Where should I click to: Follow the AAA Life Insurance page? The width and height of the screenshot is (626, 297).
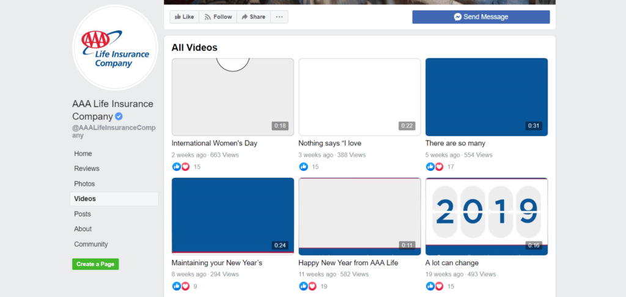pos(218,17)
